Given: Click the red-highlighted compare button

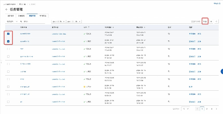Looking at the screenshot, I should point(205,21).
